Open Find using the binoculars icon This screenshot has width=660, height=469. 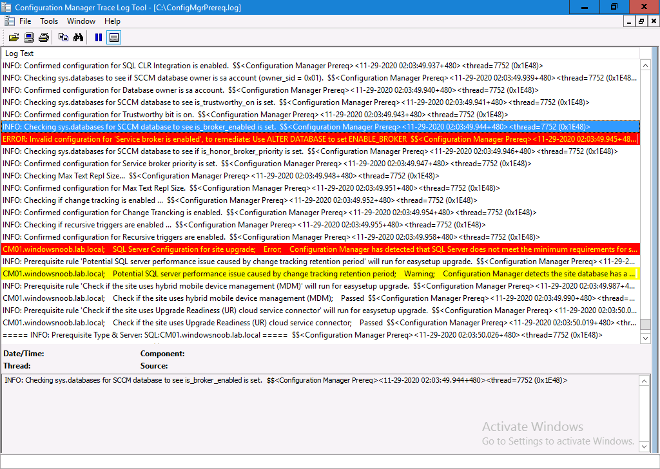[x=78, y=37]
